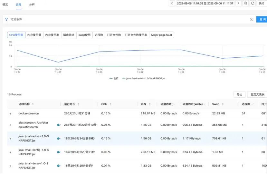Open the 分析 tab
The height and width of the screenshot is (174, 267).
click(32, 5)
